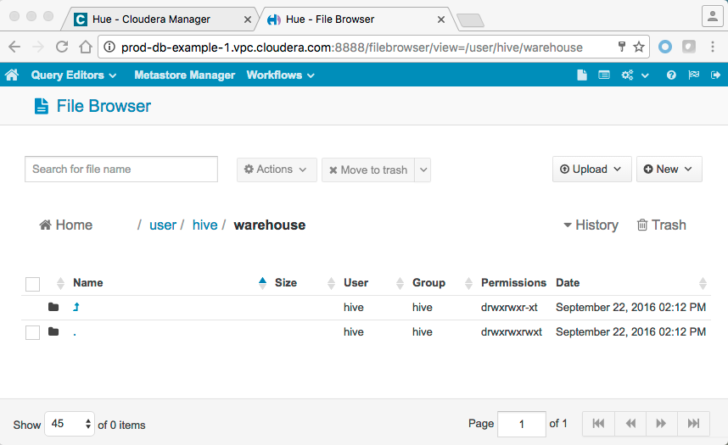The width and height of the screenshot is (728, 445).
Task: Click the 'hive' breadcrumb link
Action: 204,225
